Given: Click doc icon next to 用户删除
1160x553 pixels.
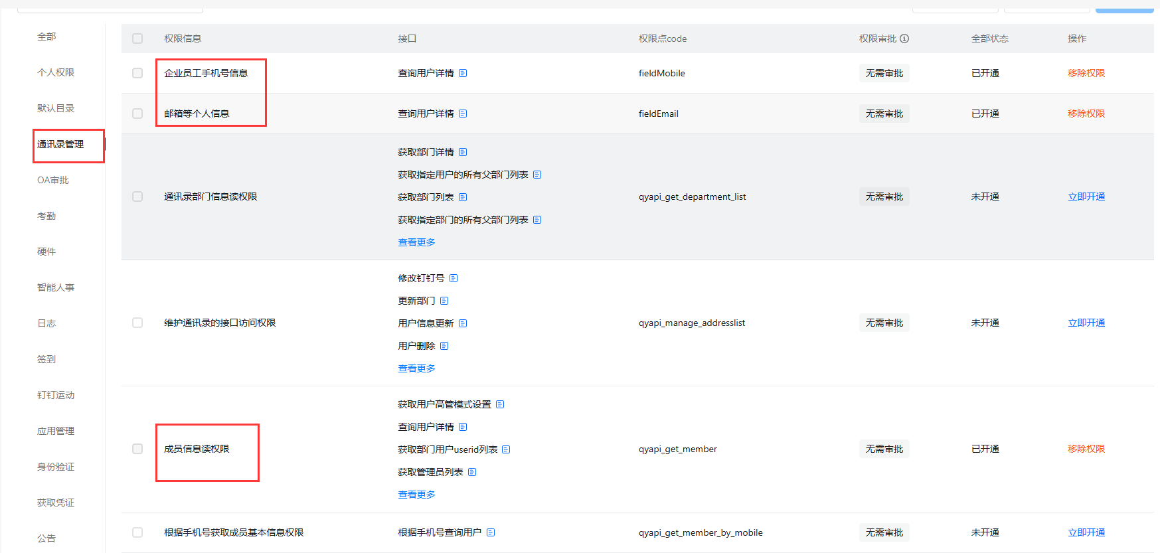Looking at the screenshot, I should pyautogui.click(x=444, y=346).
